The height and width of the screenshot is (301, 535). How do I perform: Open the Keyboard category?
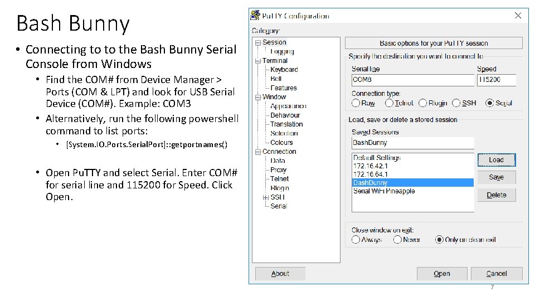click(284, 70)
